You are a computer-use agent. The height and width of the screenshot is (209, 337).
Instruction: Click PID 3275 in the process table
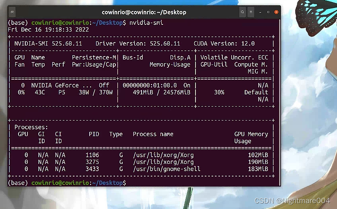tap(92, 162)
